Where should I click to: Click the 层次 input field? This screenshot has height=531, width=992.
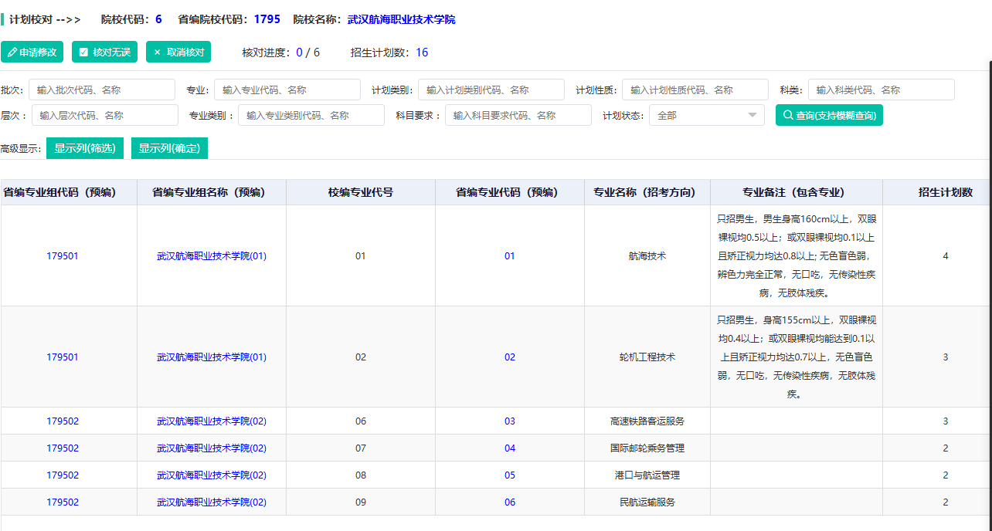tap(104, 115)
